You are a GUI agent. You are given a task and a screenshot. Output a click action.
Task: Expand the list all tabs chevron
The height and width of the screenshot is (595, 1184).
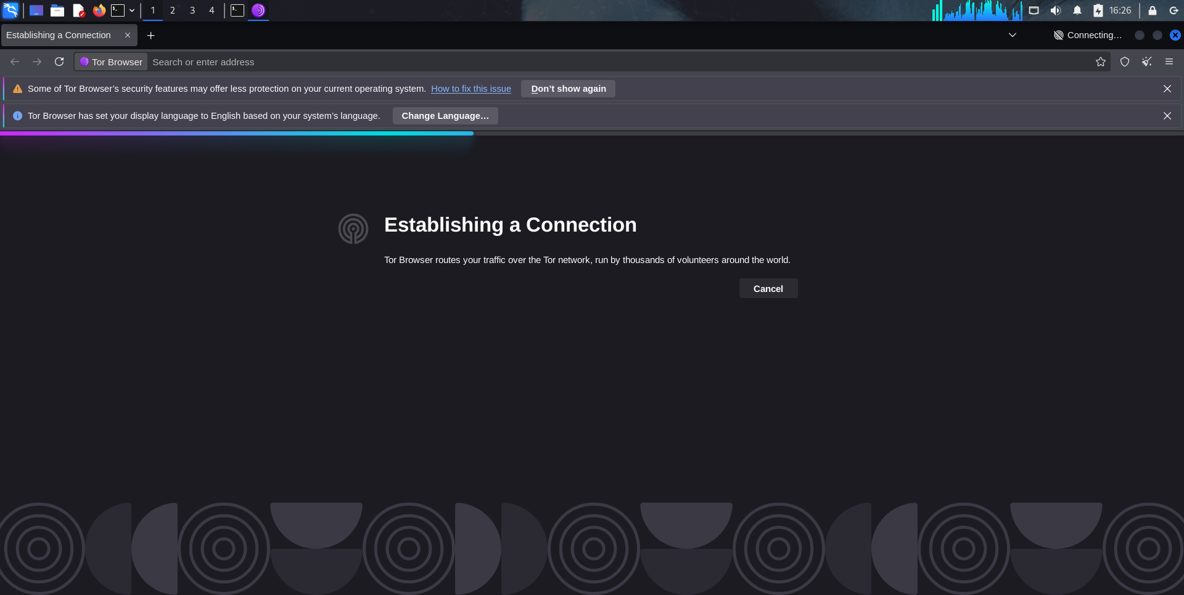[x=1013, y=35]
